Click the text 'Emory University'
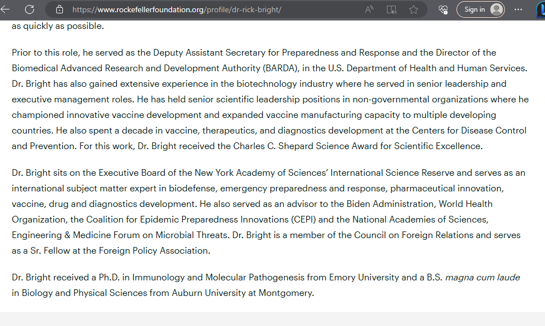545x326 pixels. (364, 278)
